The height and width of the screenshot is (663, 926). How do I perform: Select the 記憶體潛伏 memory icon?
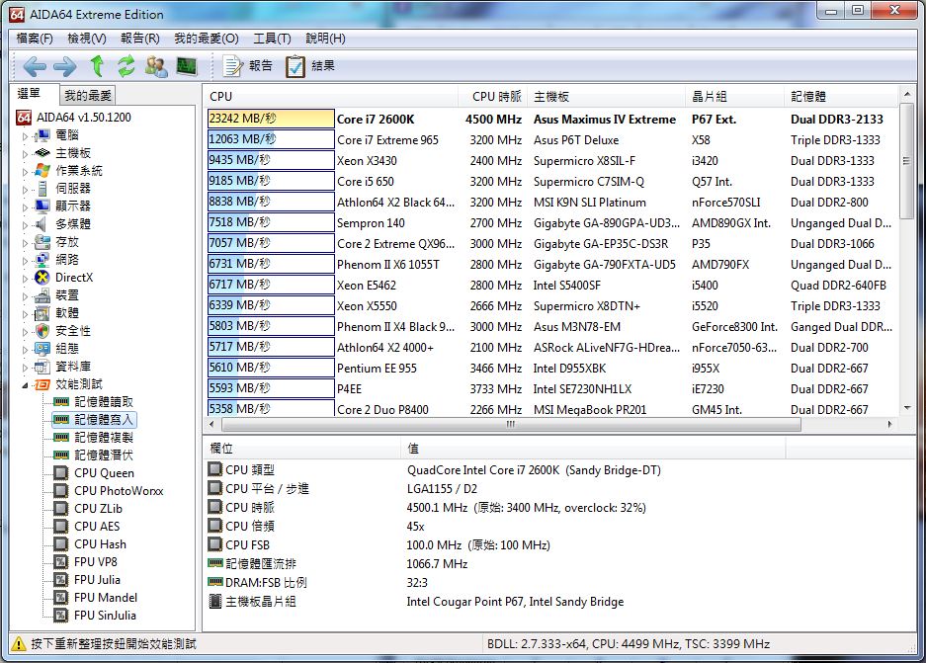(x=61, y=456)
